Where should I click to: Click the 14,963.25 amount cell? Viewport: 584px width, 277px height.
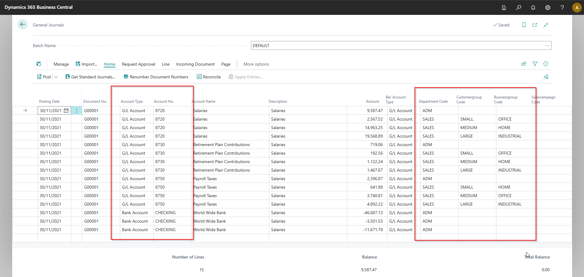coord(367,128)
